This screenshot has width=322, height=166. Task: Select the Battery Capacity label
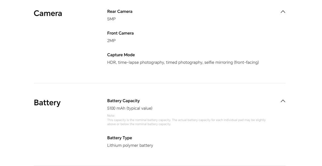[x=123, y=101]
